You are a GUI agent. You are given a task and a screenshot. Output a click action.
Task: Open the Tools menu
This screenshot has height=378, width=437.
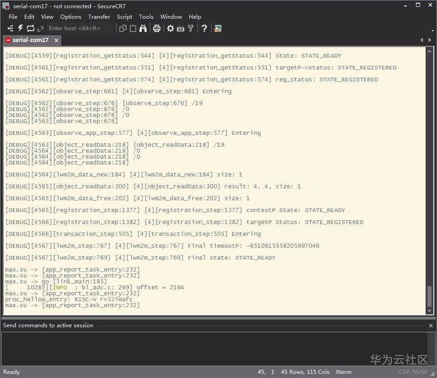click(146, 17)
